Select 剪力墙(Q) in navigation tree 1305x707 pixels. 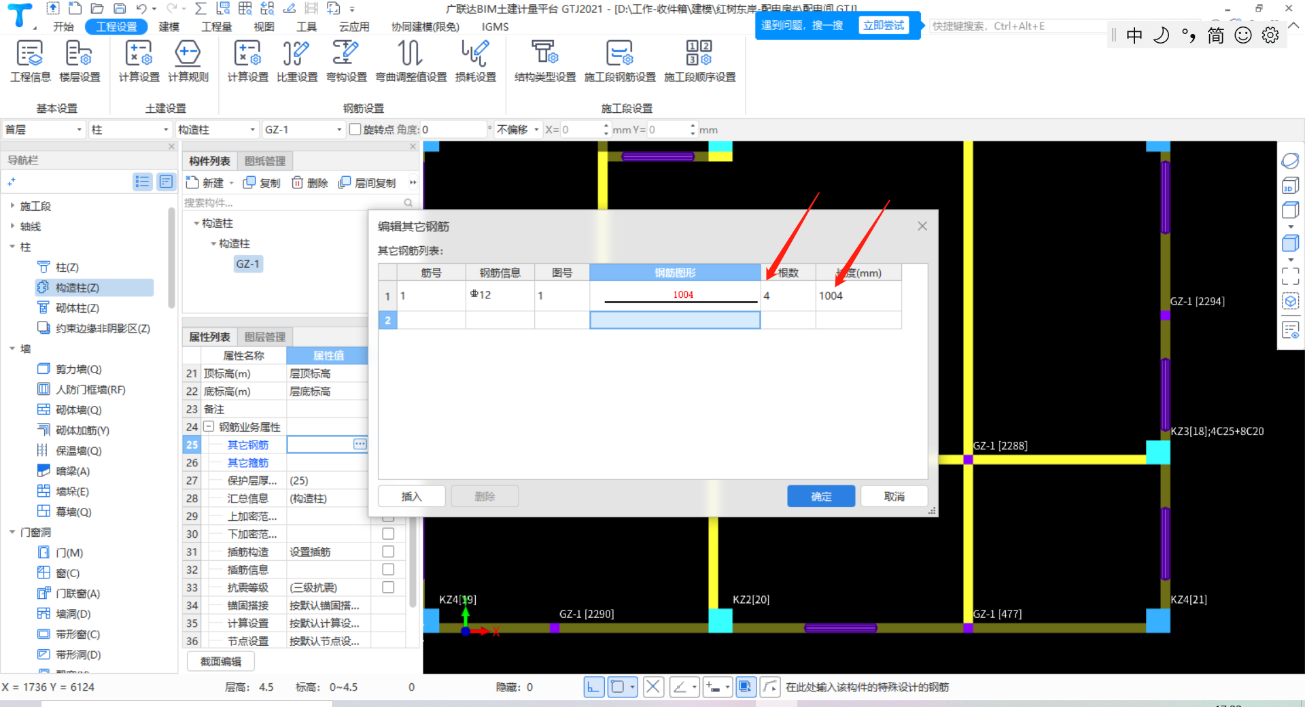tap(78, 369)
